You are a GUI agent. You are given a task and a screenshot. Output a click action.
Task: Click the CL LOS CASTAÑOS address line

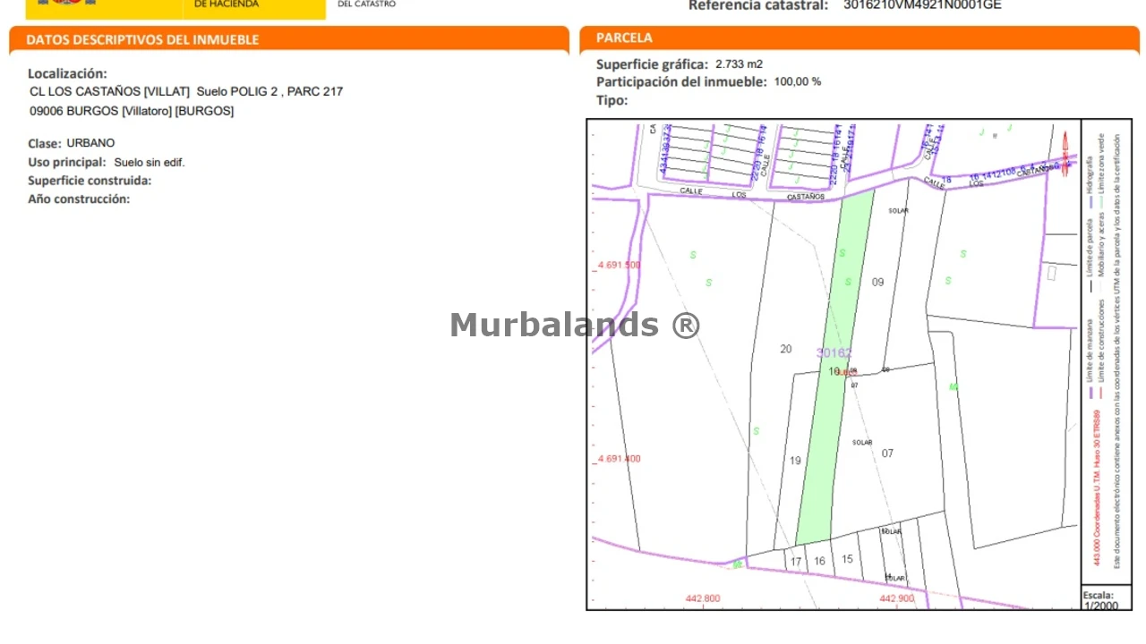point(186,91)
